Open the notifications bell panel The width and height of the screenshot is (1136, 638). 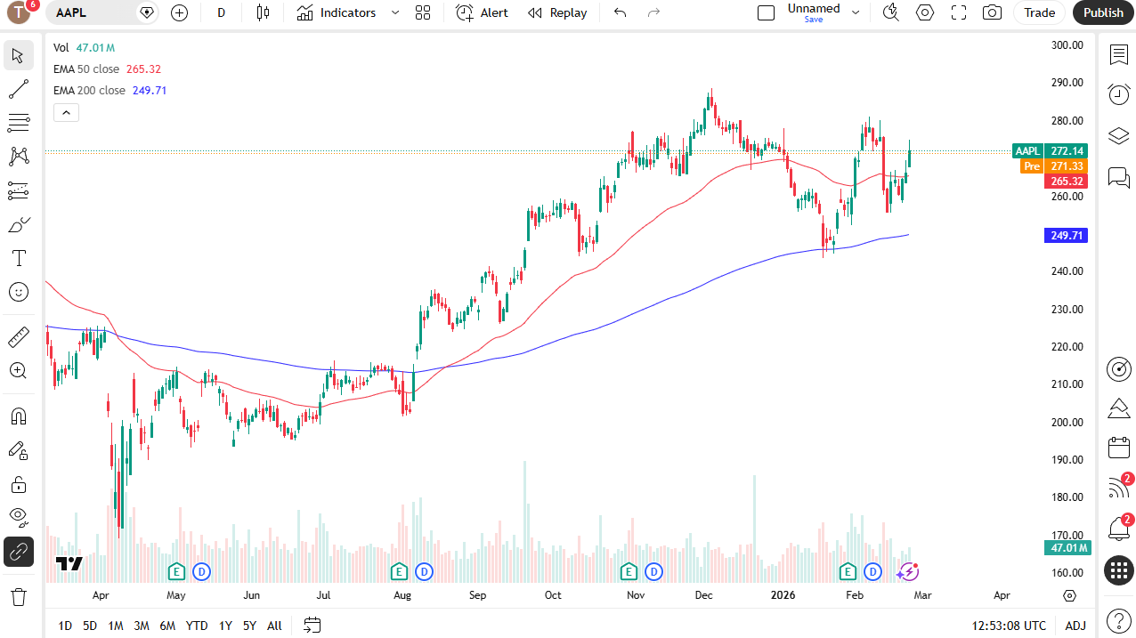pyautogui.click(x=1119, y=529)
